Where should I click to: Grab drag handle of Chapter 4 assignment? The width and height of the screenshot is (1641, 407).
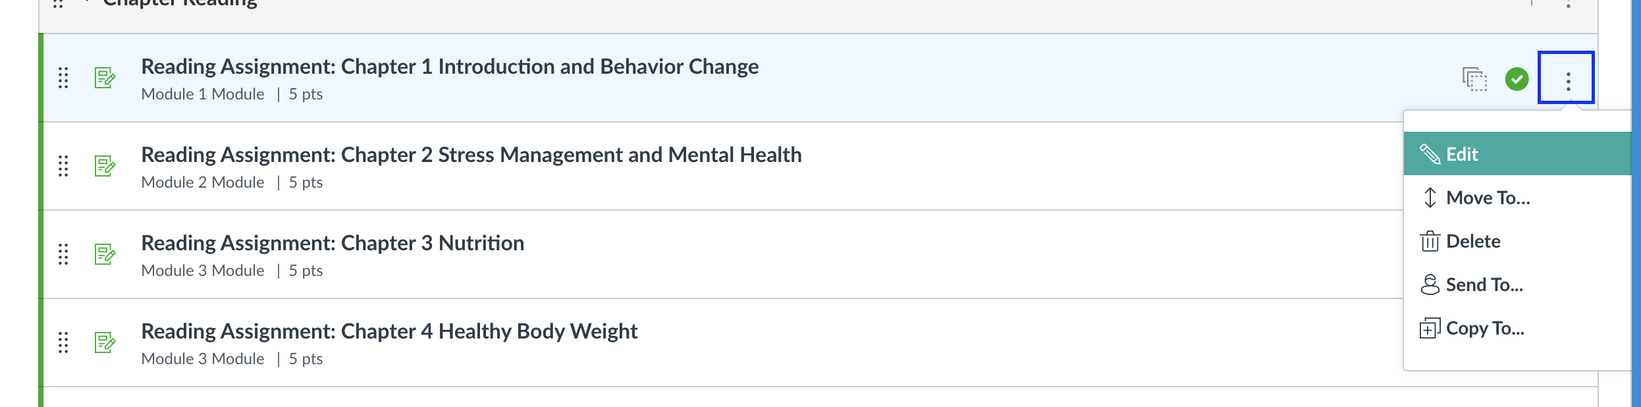[63, 342]
